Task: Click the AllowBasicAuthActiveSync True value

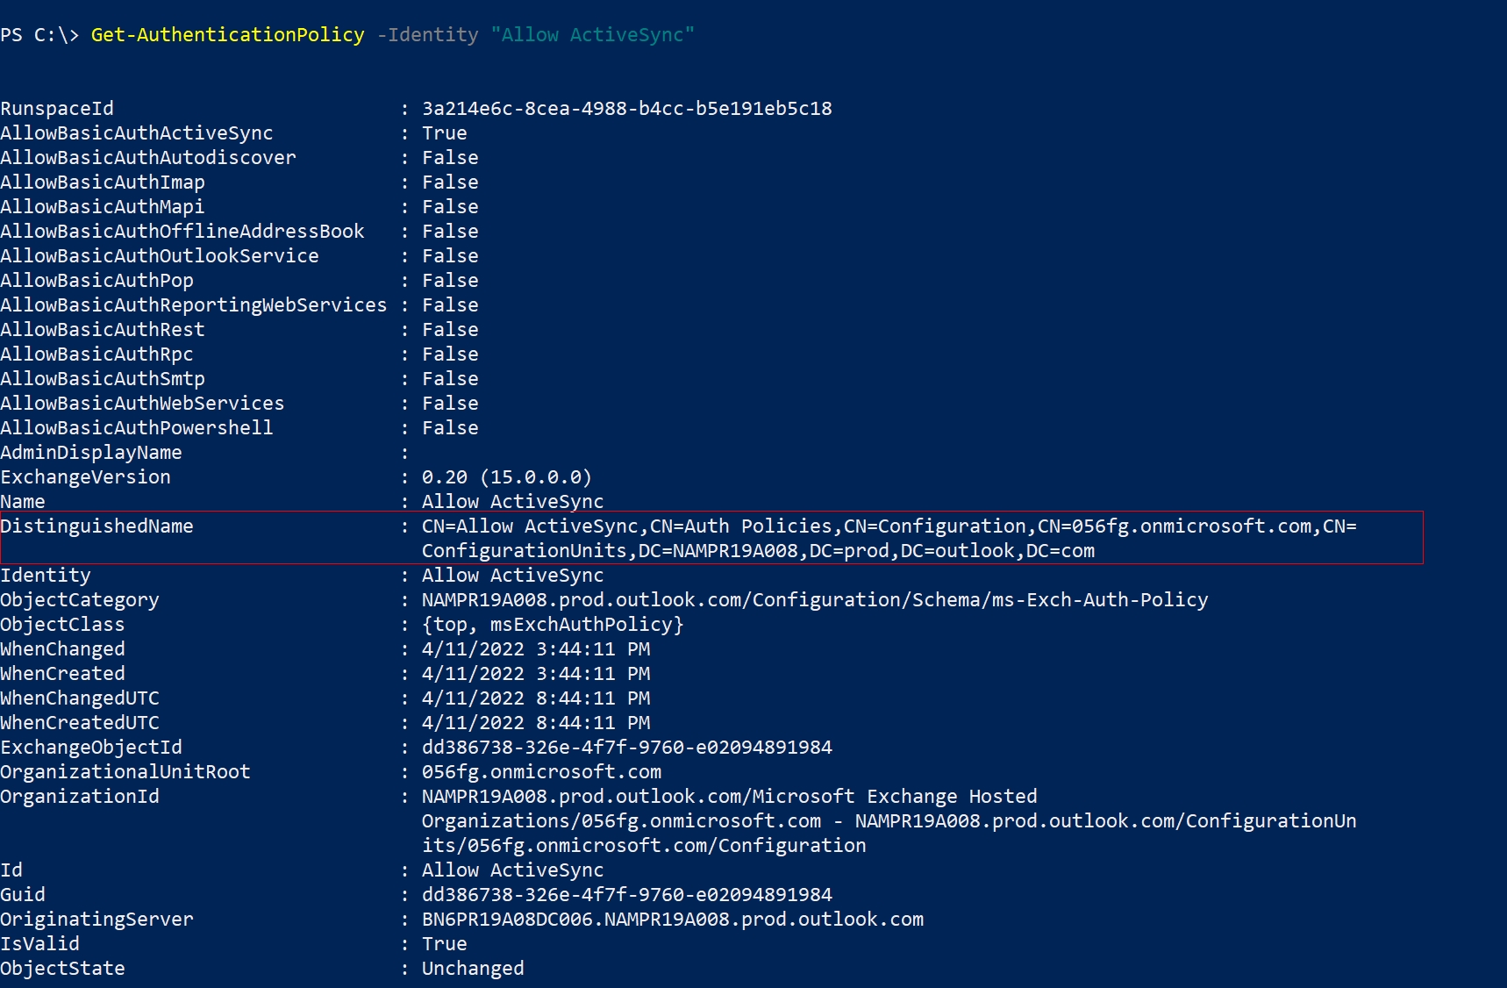Action: (x=444, y=132)
